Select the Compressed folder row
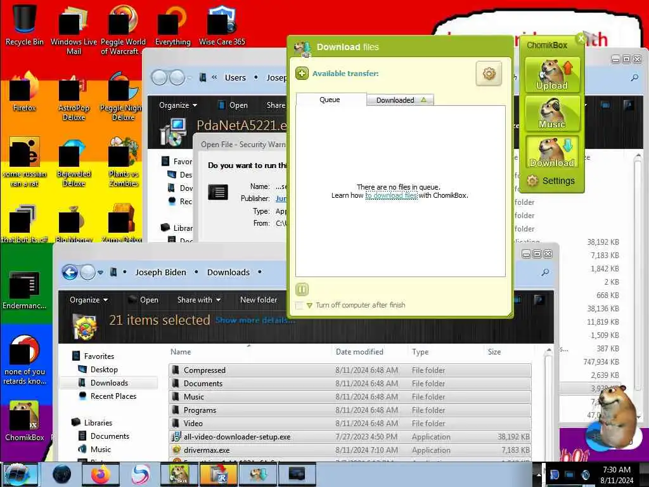 pyautogui.click(x=350, y=370)
